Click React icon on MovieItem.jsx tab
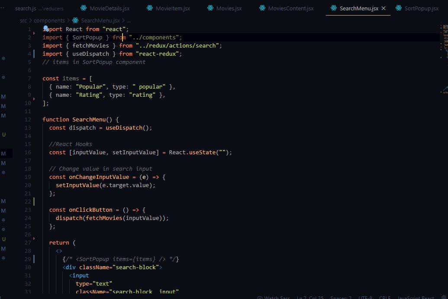This screenshot has height=299, width=448. pyautogui.click(x=149, y=8)
